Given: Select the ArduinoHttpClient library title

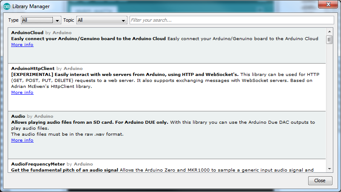Looking at the screenshot, I should pos(33,69).
